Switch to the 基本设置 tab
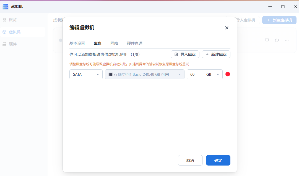 (77, 43)
